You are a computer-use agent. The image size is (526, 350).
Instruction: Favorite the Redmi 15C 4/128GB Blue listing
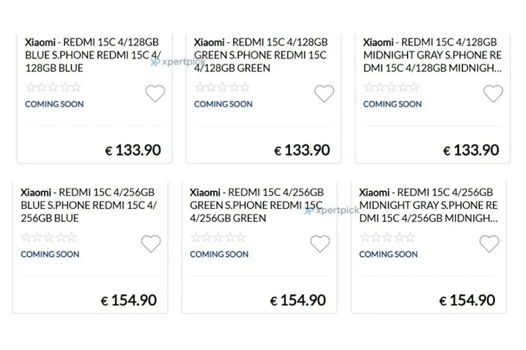155,93
